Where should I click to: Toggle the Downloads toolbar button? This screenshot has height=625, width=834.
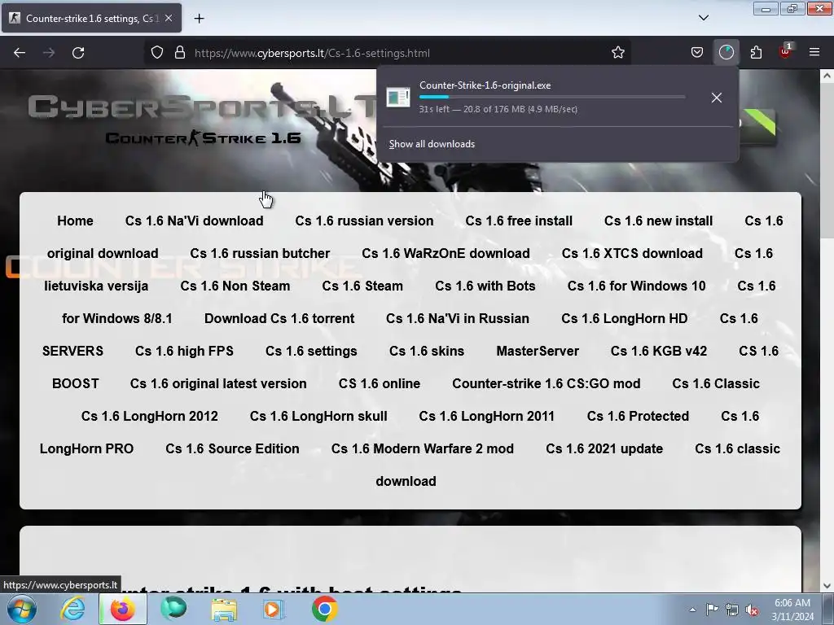click(726, 53)
